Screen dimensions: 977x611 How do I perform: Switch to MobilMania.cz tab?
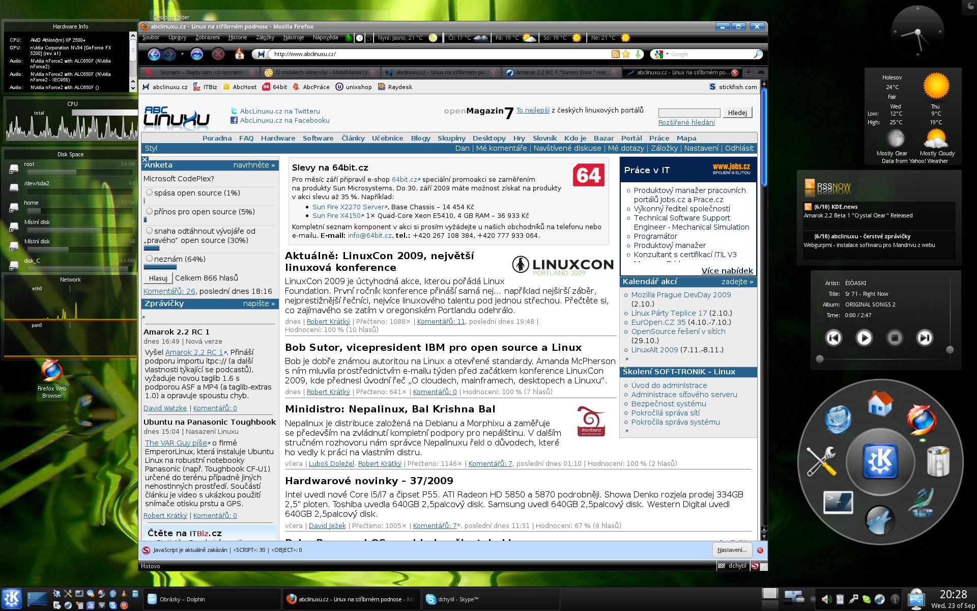point(320,72)
